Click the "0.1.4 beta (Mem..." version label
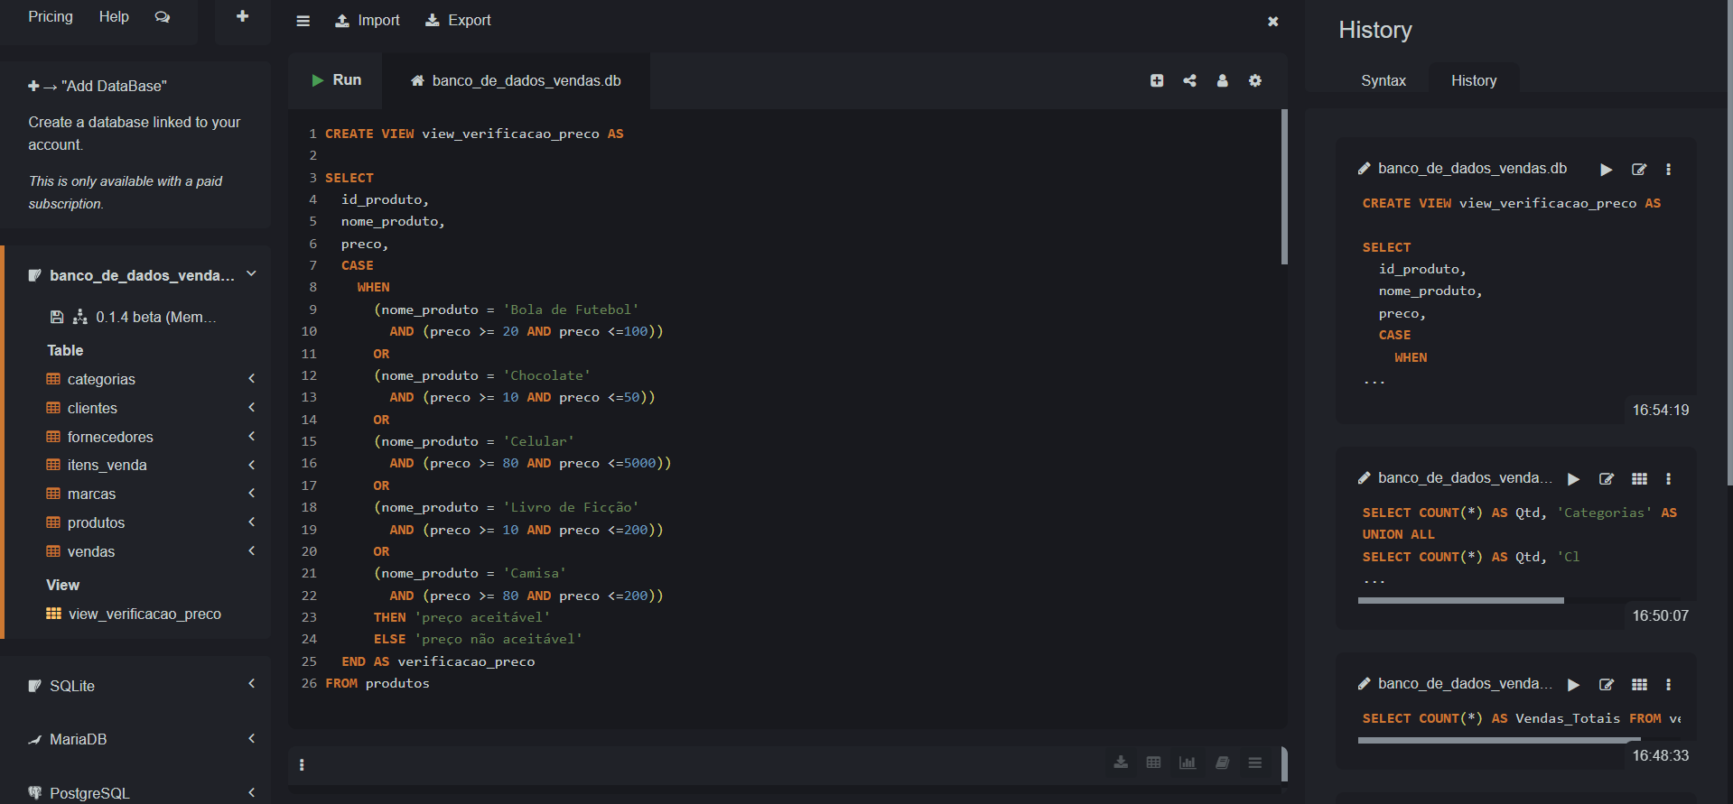1733x804 pixels. pyautogui.click(x=156, y=318)
